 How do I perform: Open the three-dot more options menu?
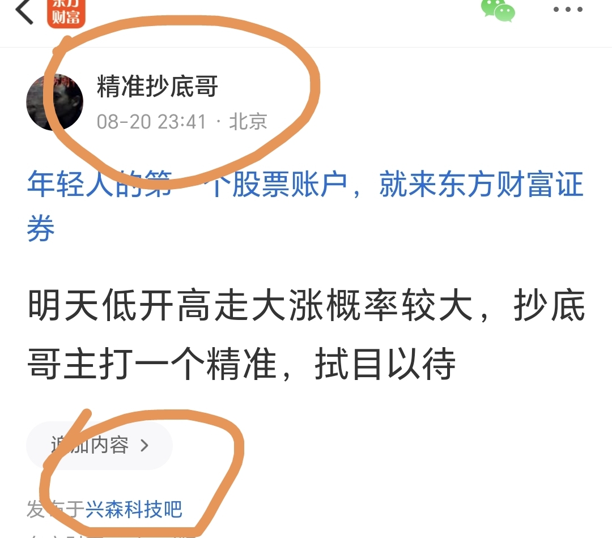pos(568,10)
